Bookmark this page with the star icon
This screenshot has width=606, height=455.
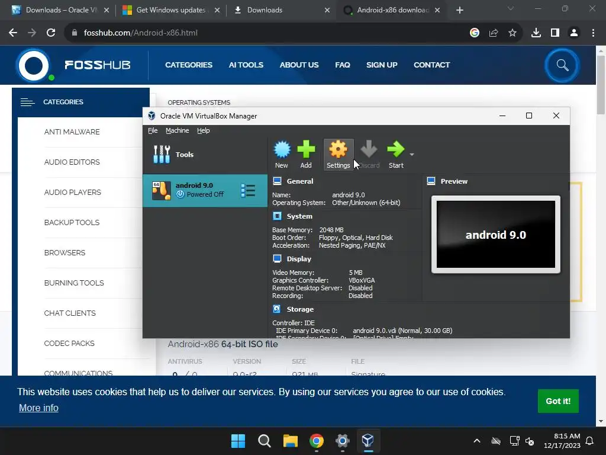coord(512,33)
